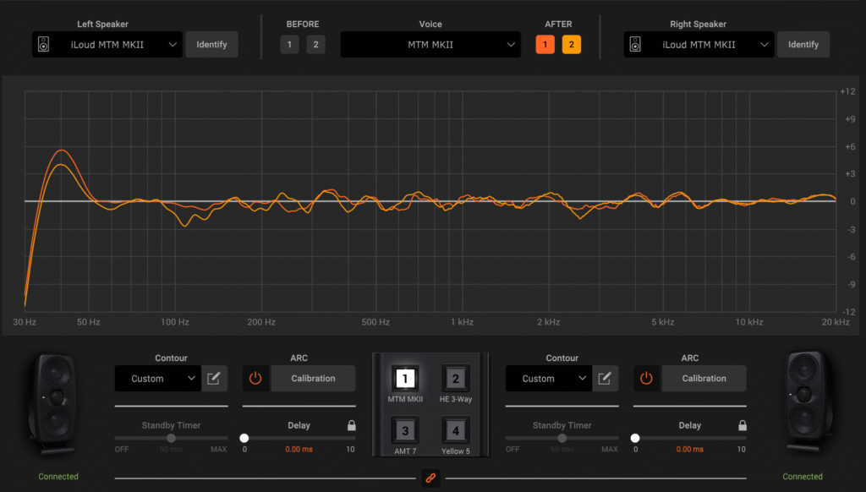866x492 pixels.
Task: Select voice preset 2 HE 3-Way
Action: [x=456, y=379]
